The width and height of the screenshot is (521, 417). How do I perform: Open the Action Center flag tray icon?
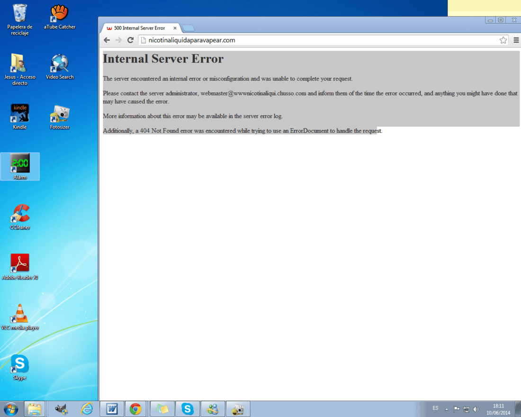(x=457, y=409)
